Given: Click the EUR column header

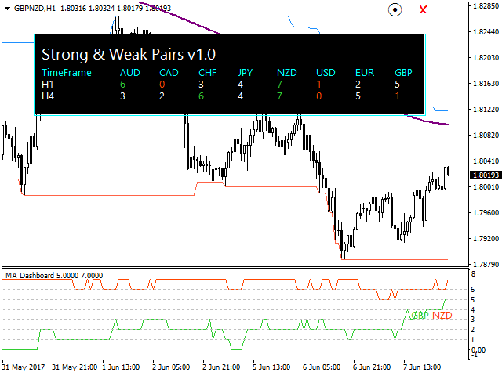Looking at the screenshot, I should pos(365,73).
